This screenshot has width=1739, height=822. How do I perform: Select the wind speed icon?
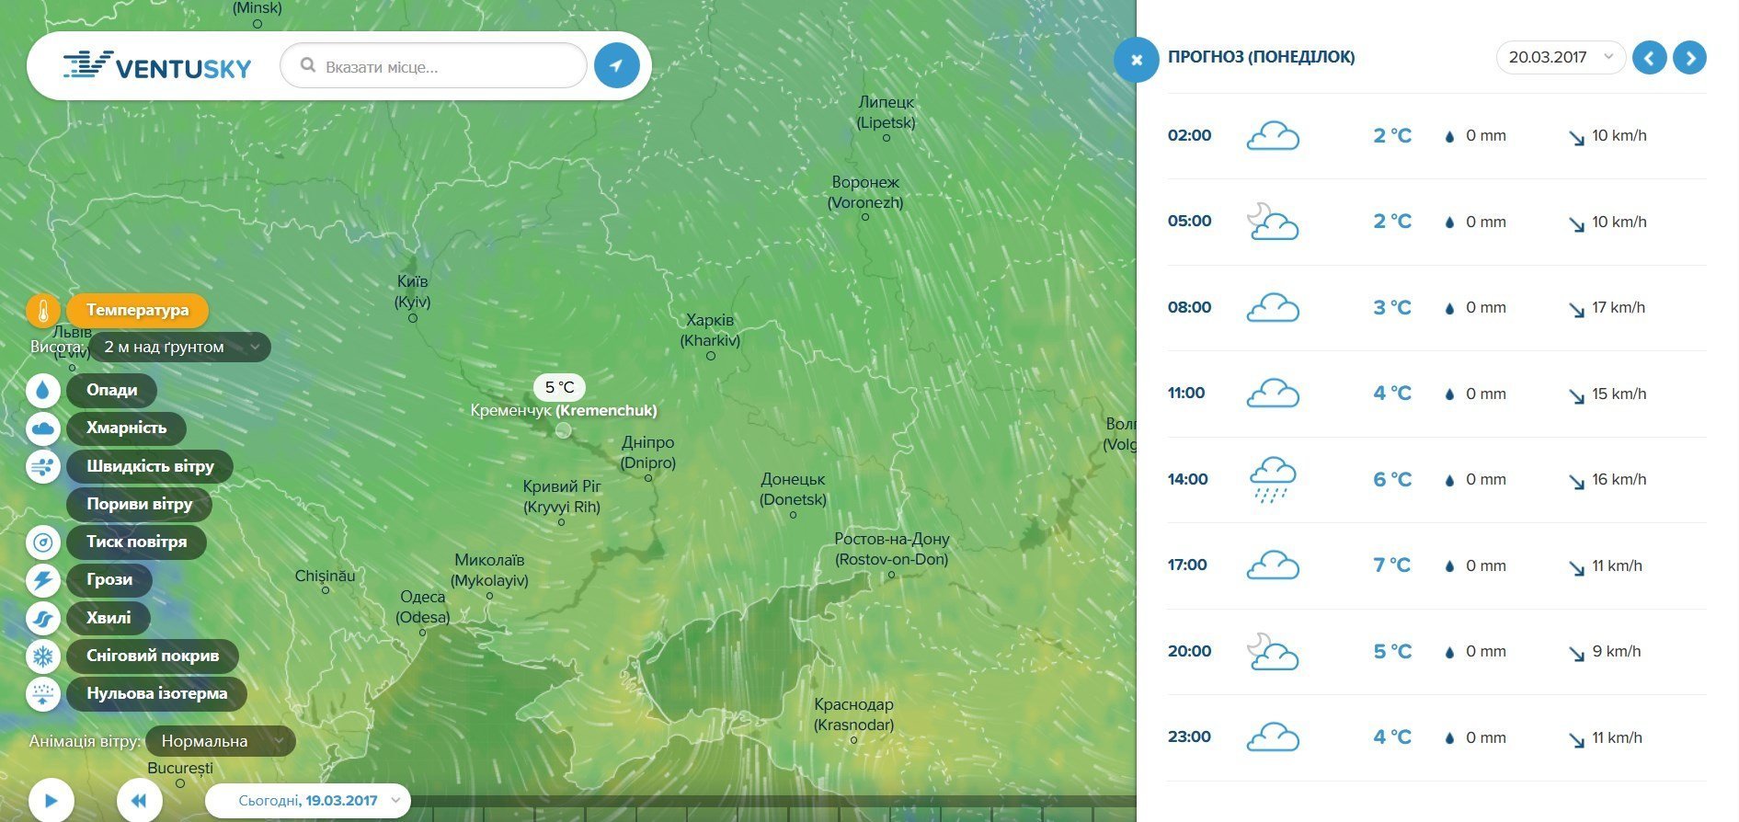(x=43, y=467)
